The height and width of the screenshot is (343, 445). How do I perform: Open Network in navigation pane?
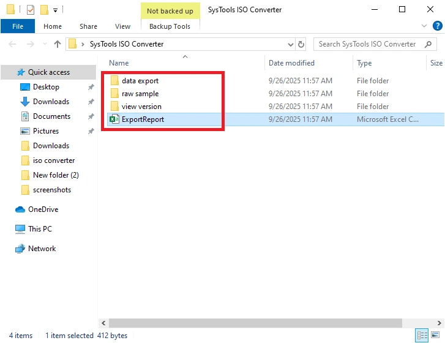pos(42,249)
